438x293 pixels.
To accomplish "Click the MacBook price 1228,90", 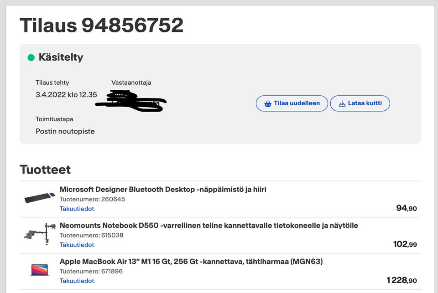I will pos(401,280).
